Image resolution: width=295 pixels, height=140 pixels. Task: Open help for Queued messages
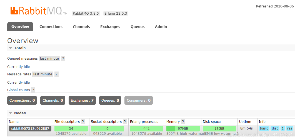(63, 59)
